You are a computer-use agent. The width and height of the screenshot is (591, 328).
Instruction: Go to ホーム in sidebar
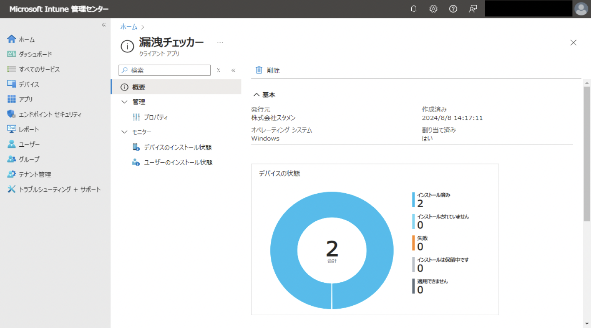pos(27,40)
